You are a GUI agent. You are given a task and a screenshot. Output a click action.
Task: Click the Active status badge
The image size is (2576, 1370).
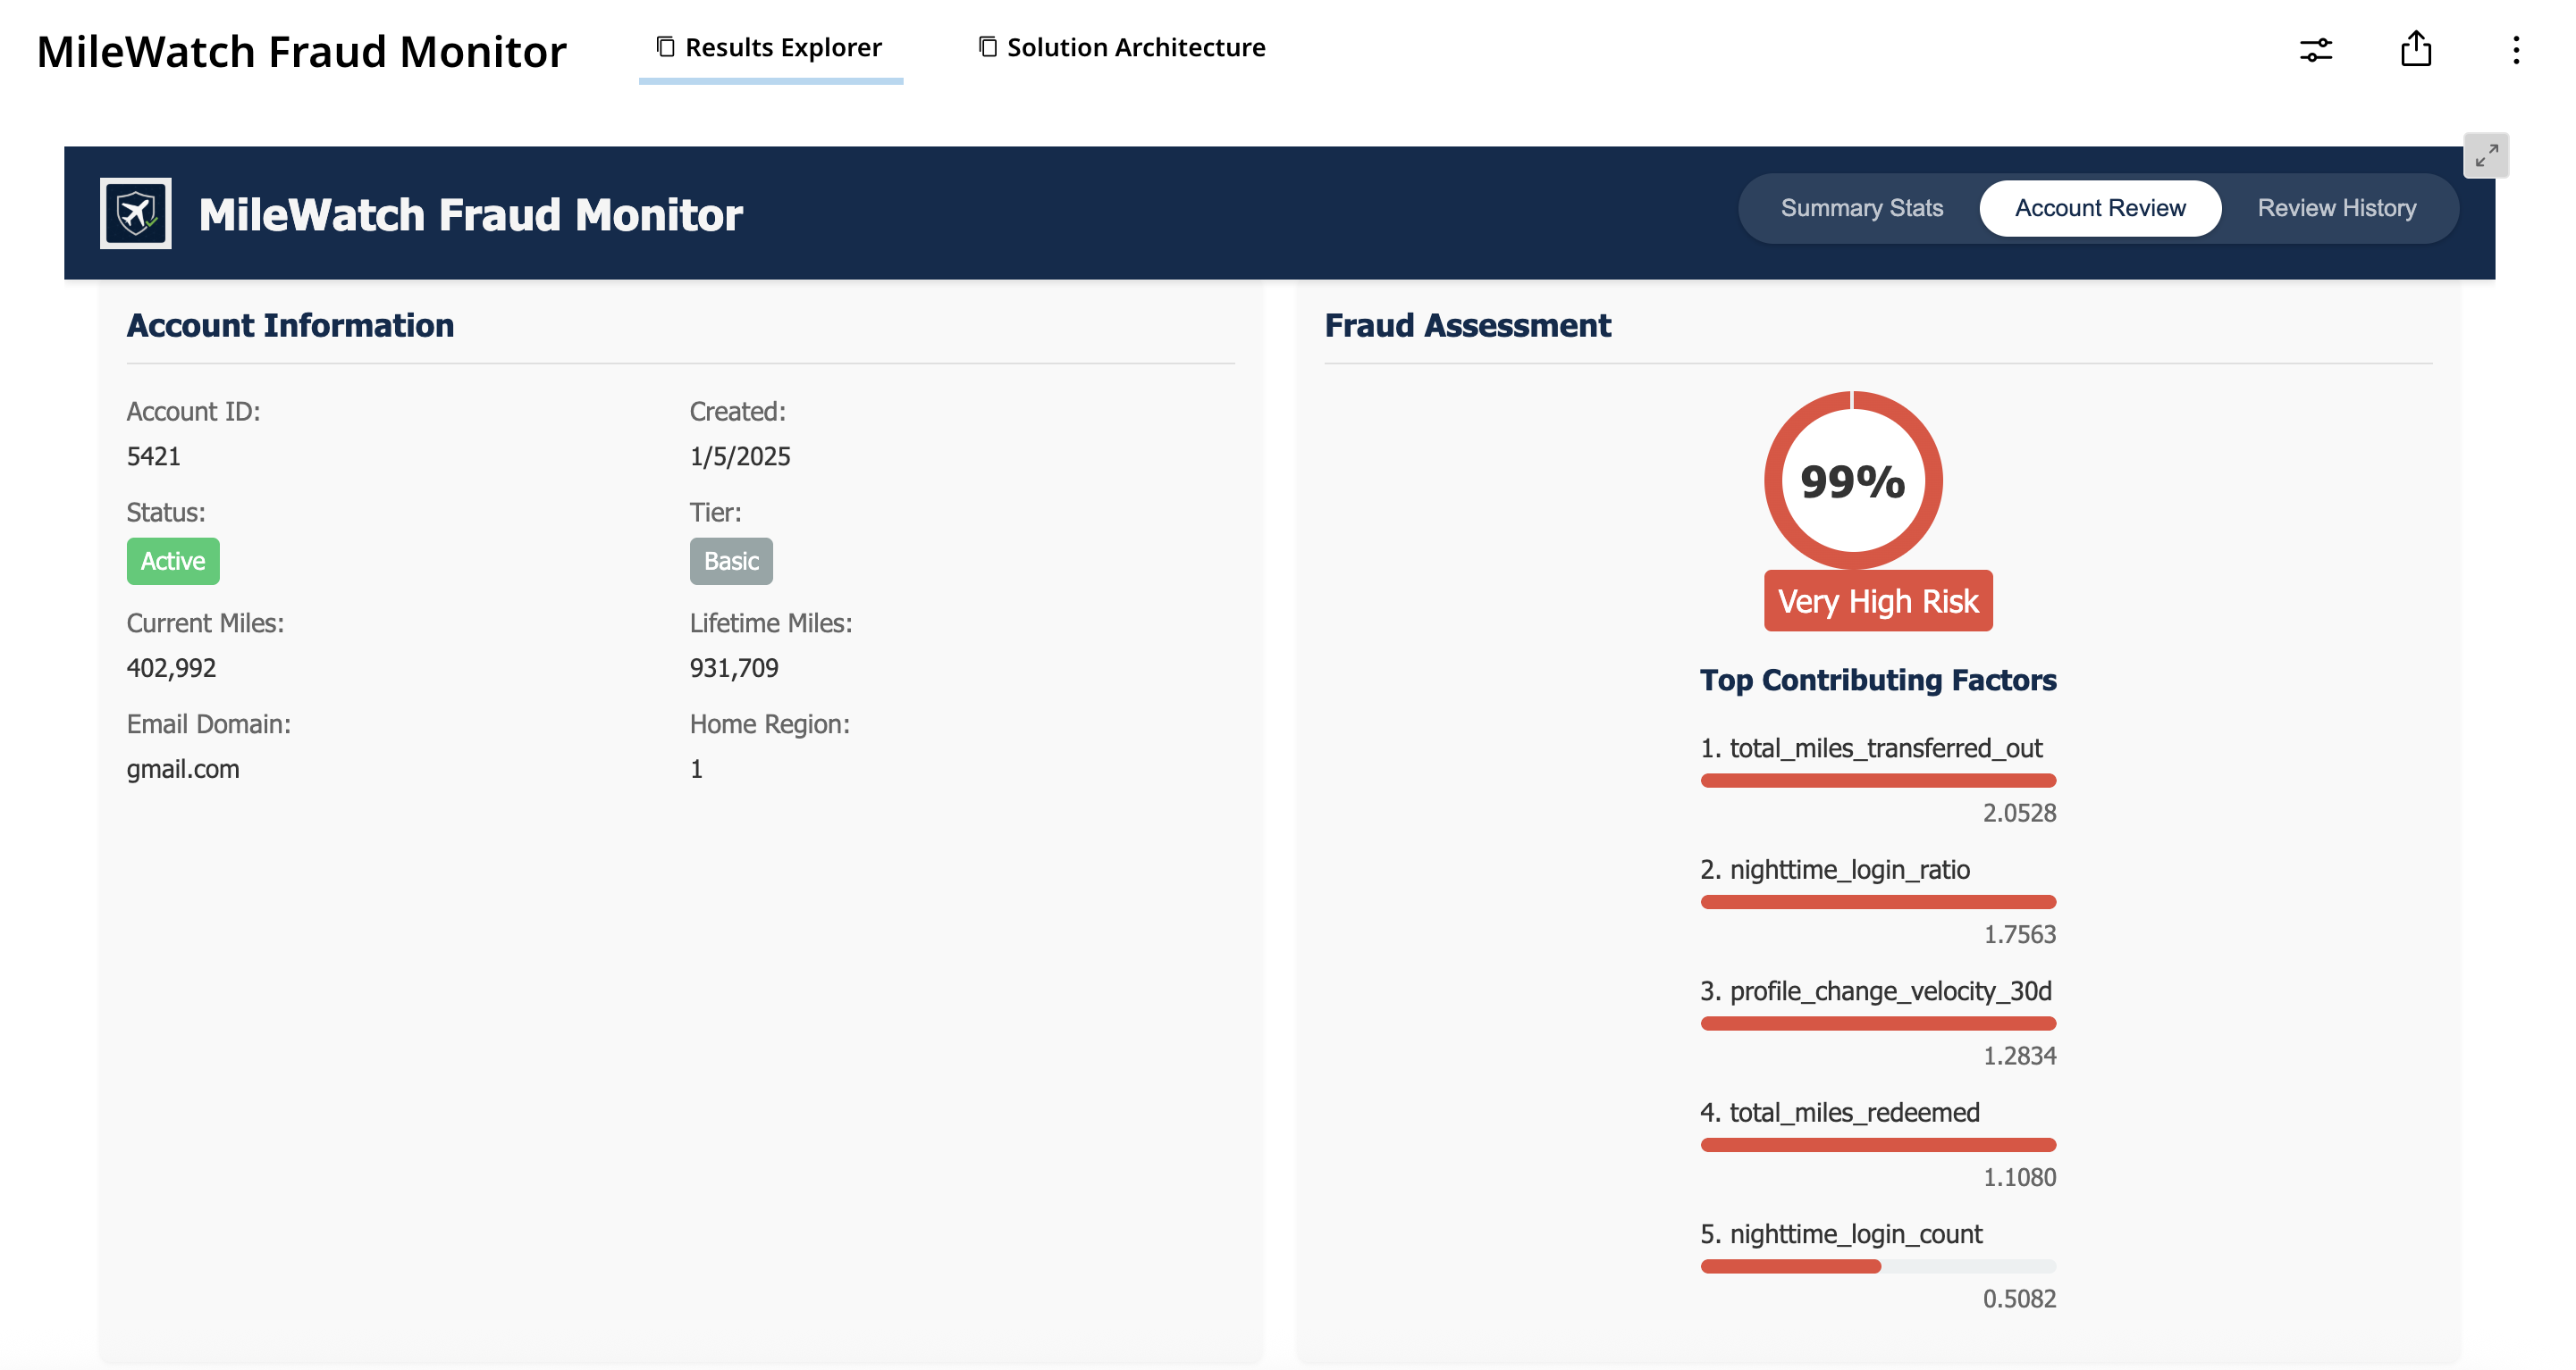pyautogui.click(x=172, y=561)
